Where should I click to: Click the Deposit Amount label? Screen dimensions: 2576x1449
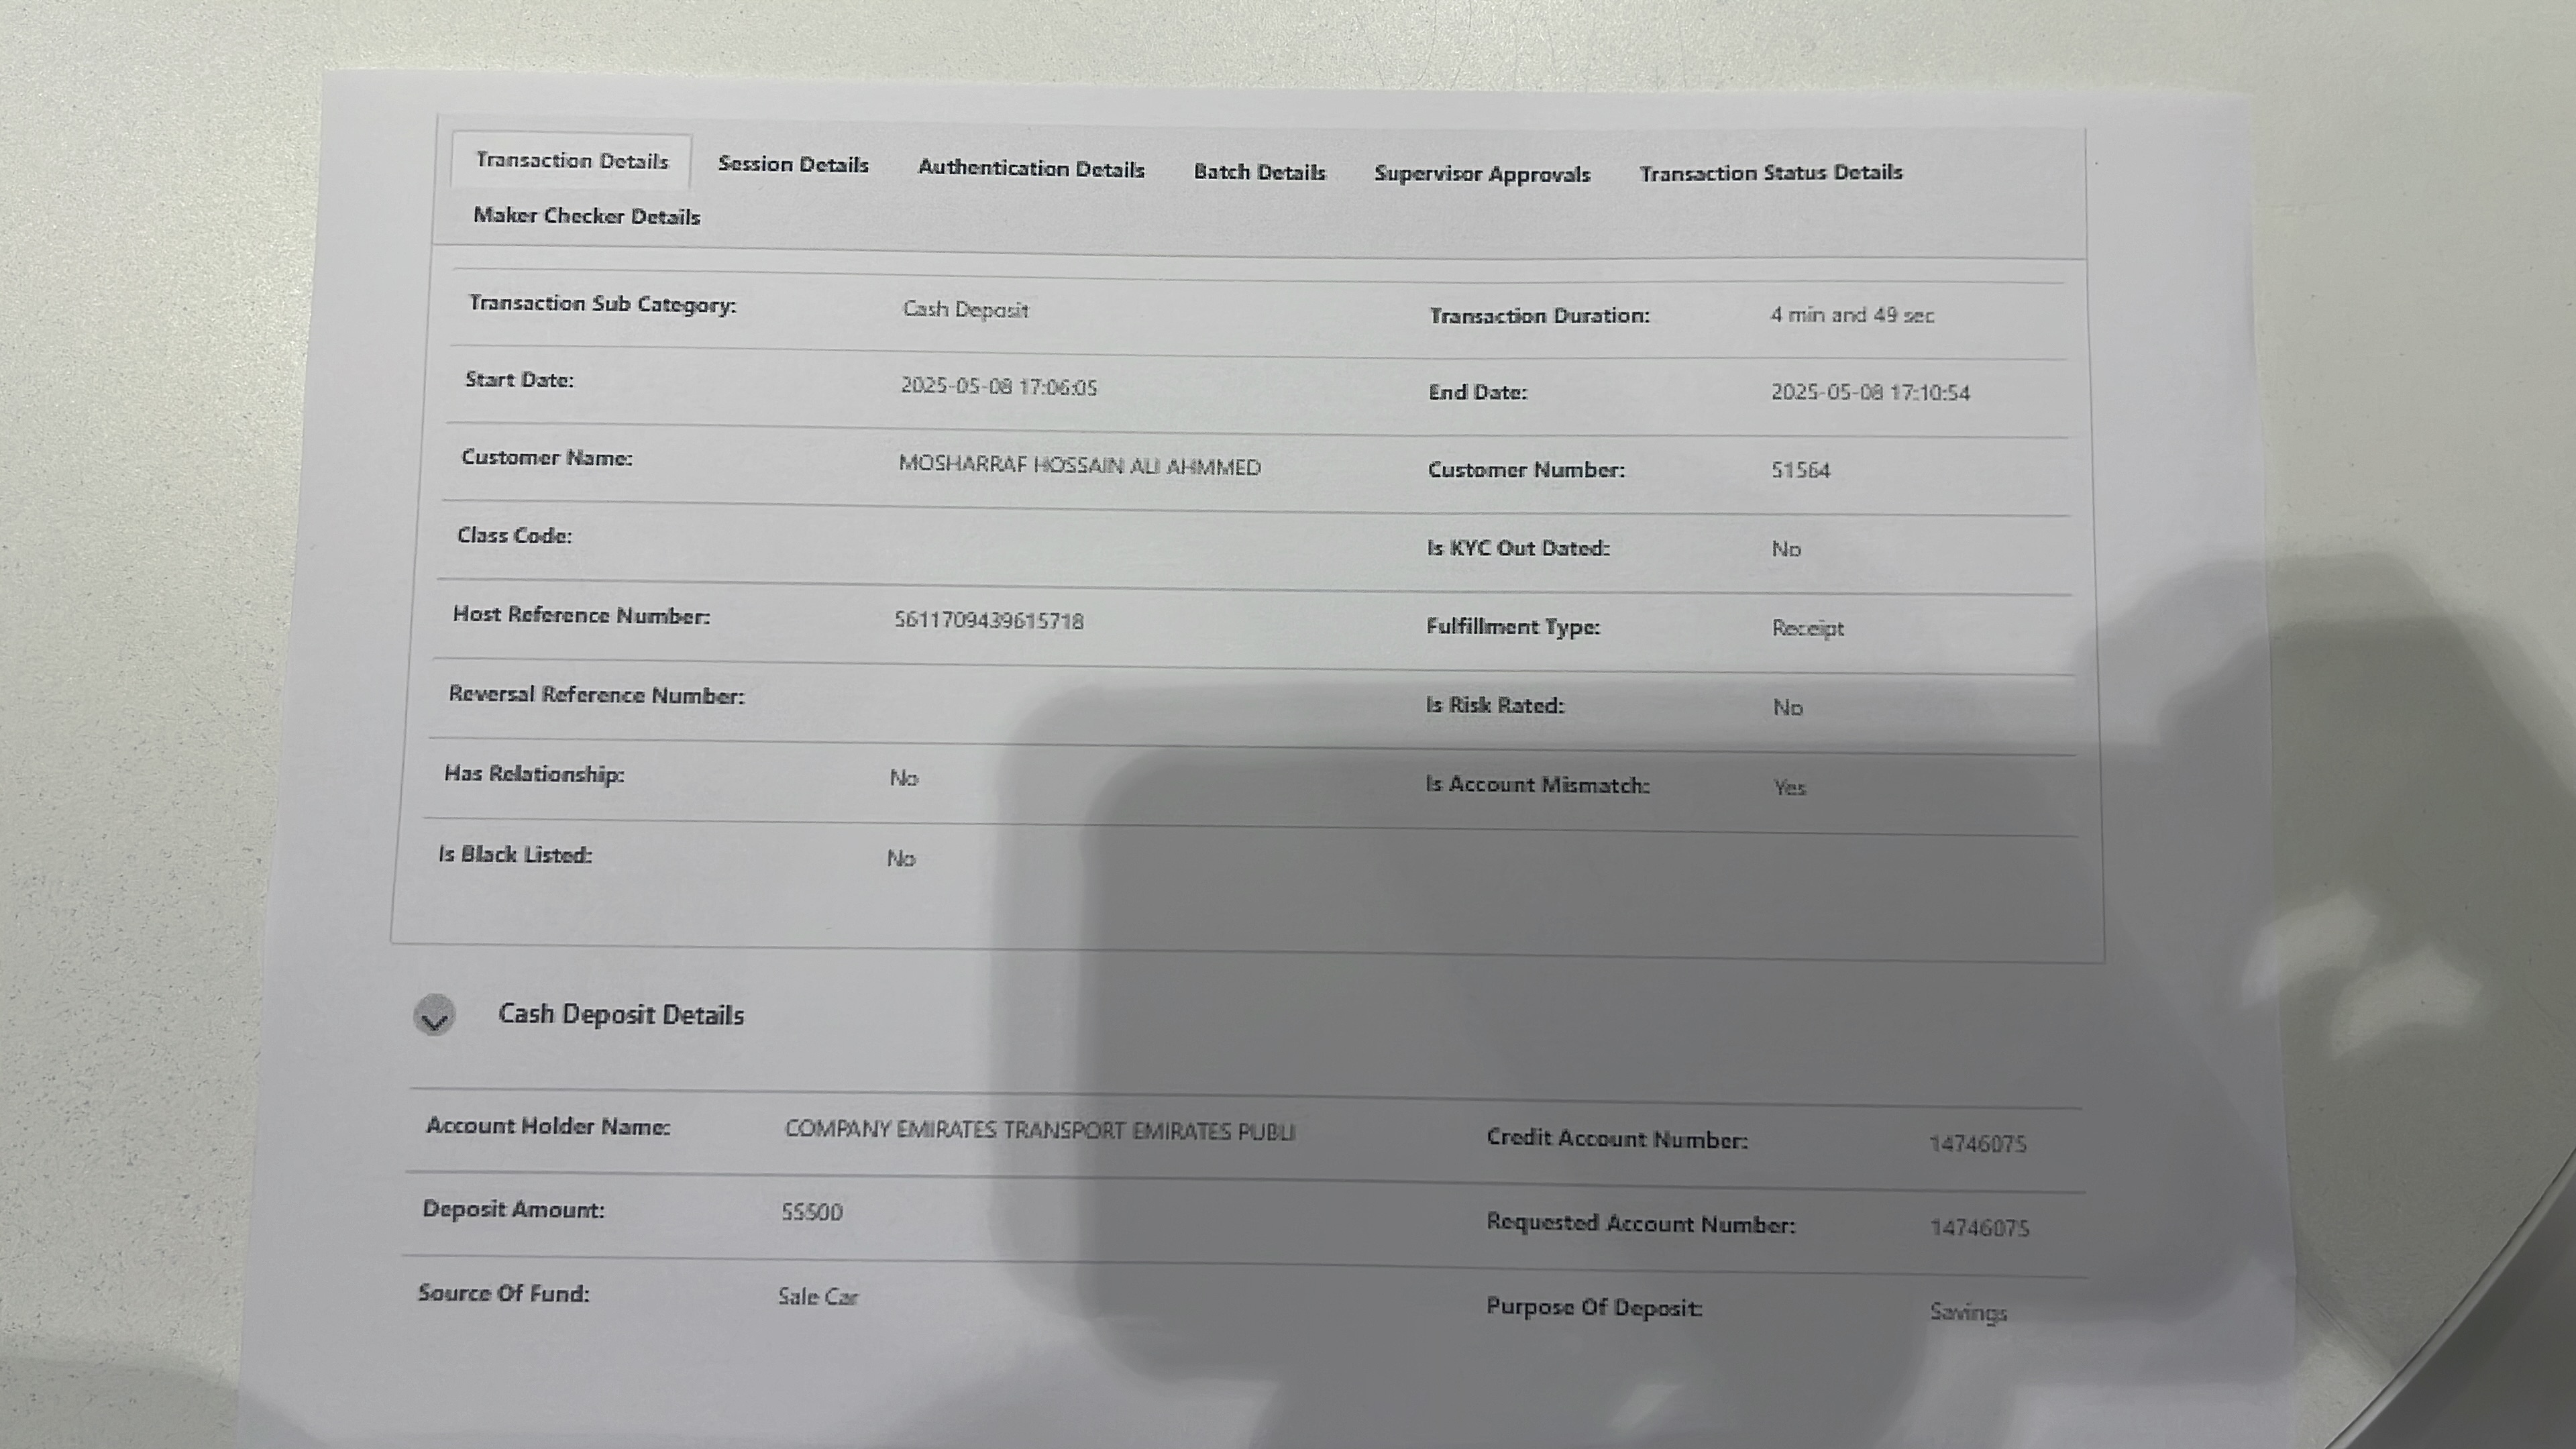point(513,1210)
